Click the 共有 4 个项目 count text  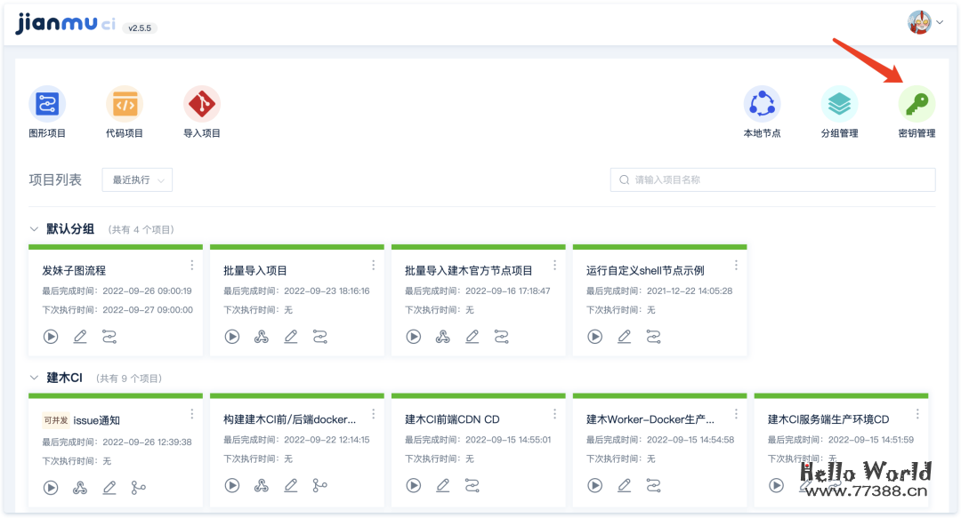(141, 229)
